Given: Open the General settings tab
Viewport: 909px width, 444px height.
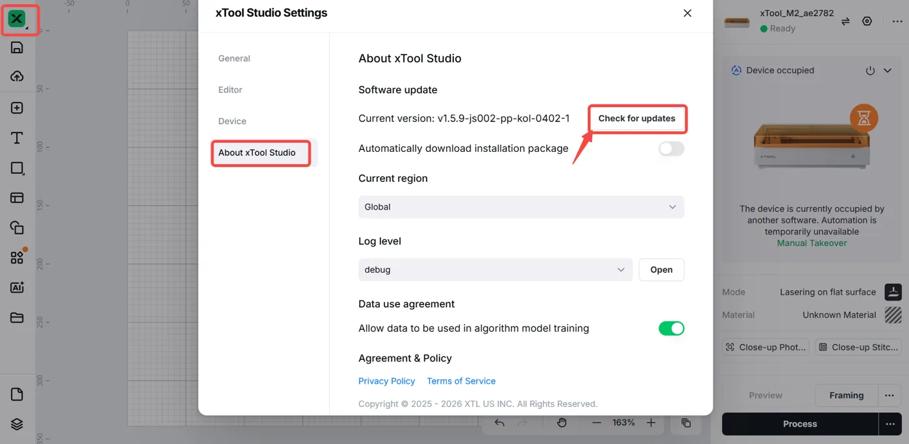Looking at the screenshot, I should (234, 58).
